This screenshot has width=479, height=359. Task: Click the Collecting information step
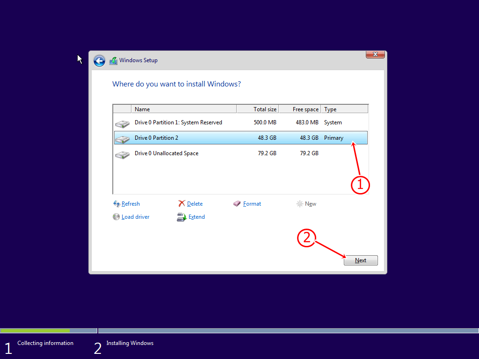click(45, 343)
